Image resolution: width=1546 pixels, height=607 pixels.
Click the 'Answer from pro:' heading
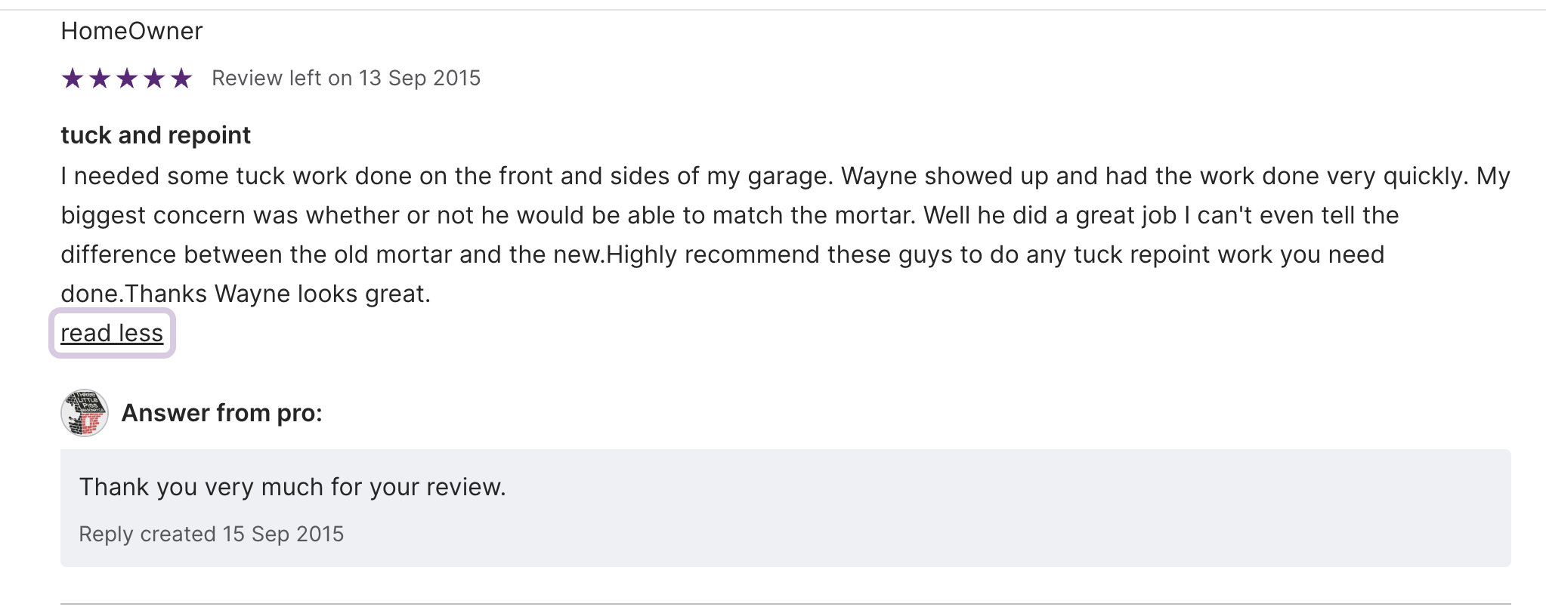click(x=221, y=413)
